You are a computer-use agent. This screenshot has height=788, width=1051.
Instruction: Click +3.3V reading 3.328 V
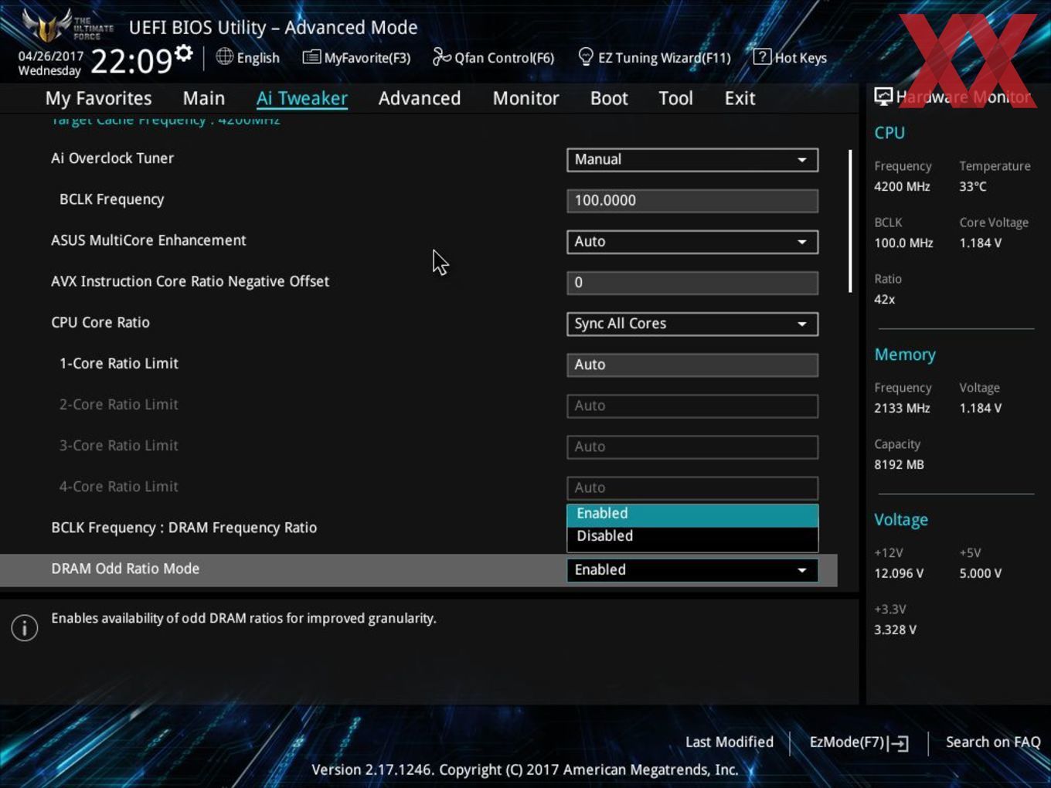pos(895,630)
